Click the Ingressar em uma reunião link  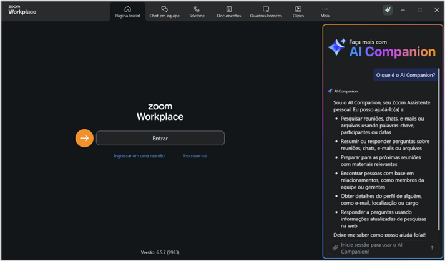point(139,156)
